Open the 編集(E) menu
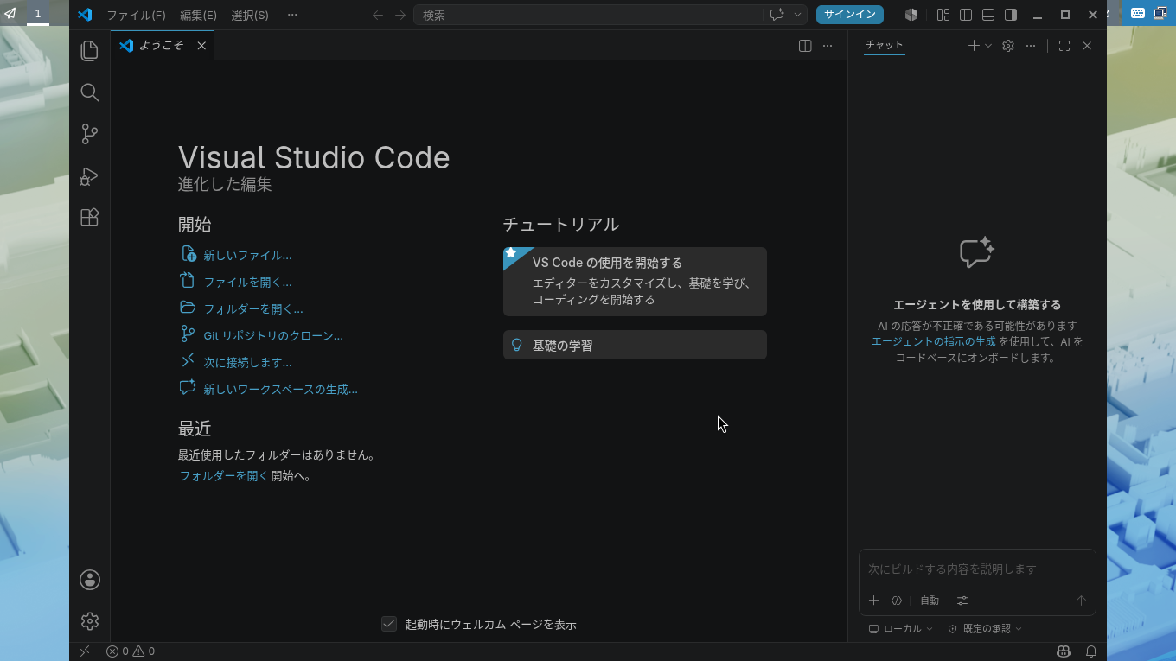This screenshot has height=661, width=1176. point(198,15)
